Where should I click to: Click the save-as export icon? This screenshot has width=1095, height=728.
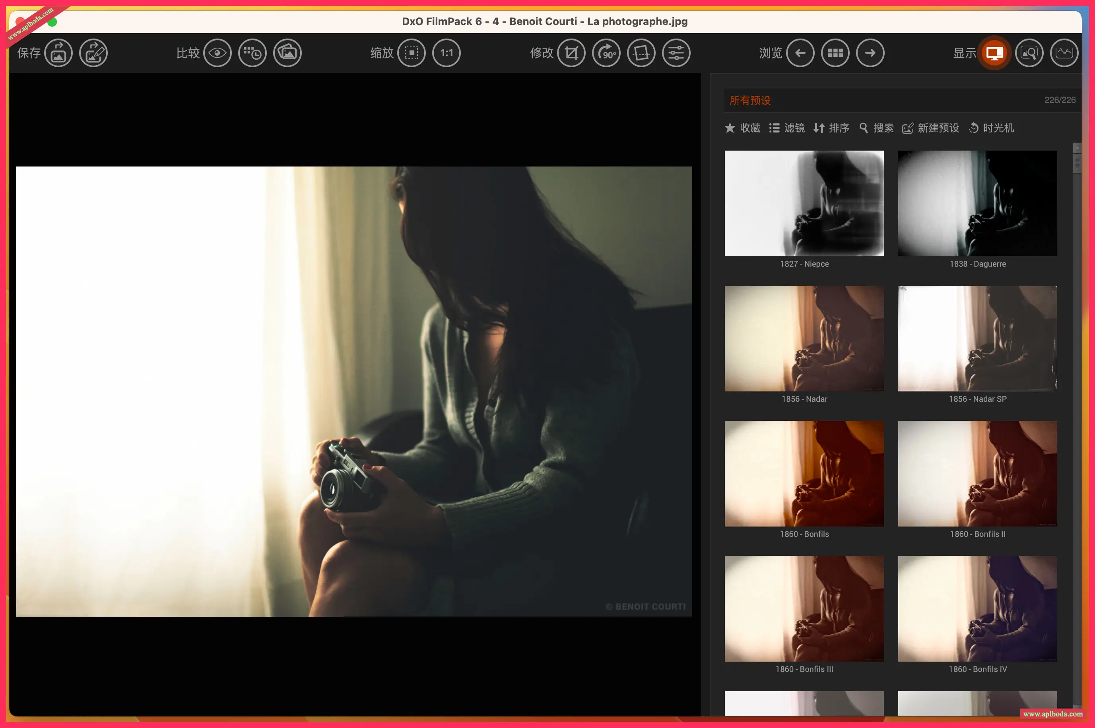[x=93, y=53]
